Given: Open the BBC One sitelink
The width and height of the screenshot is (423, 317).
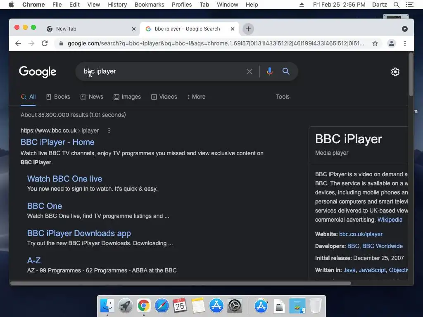Looking at the screenshot, I should point(45,206).
